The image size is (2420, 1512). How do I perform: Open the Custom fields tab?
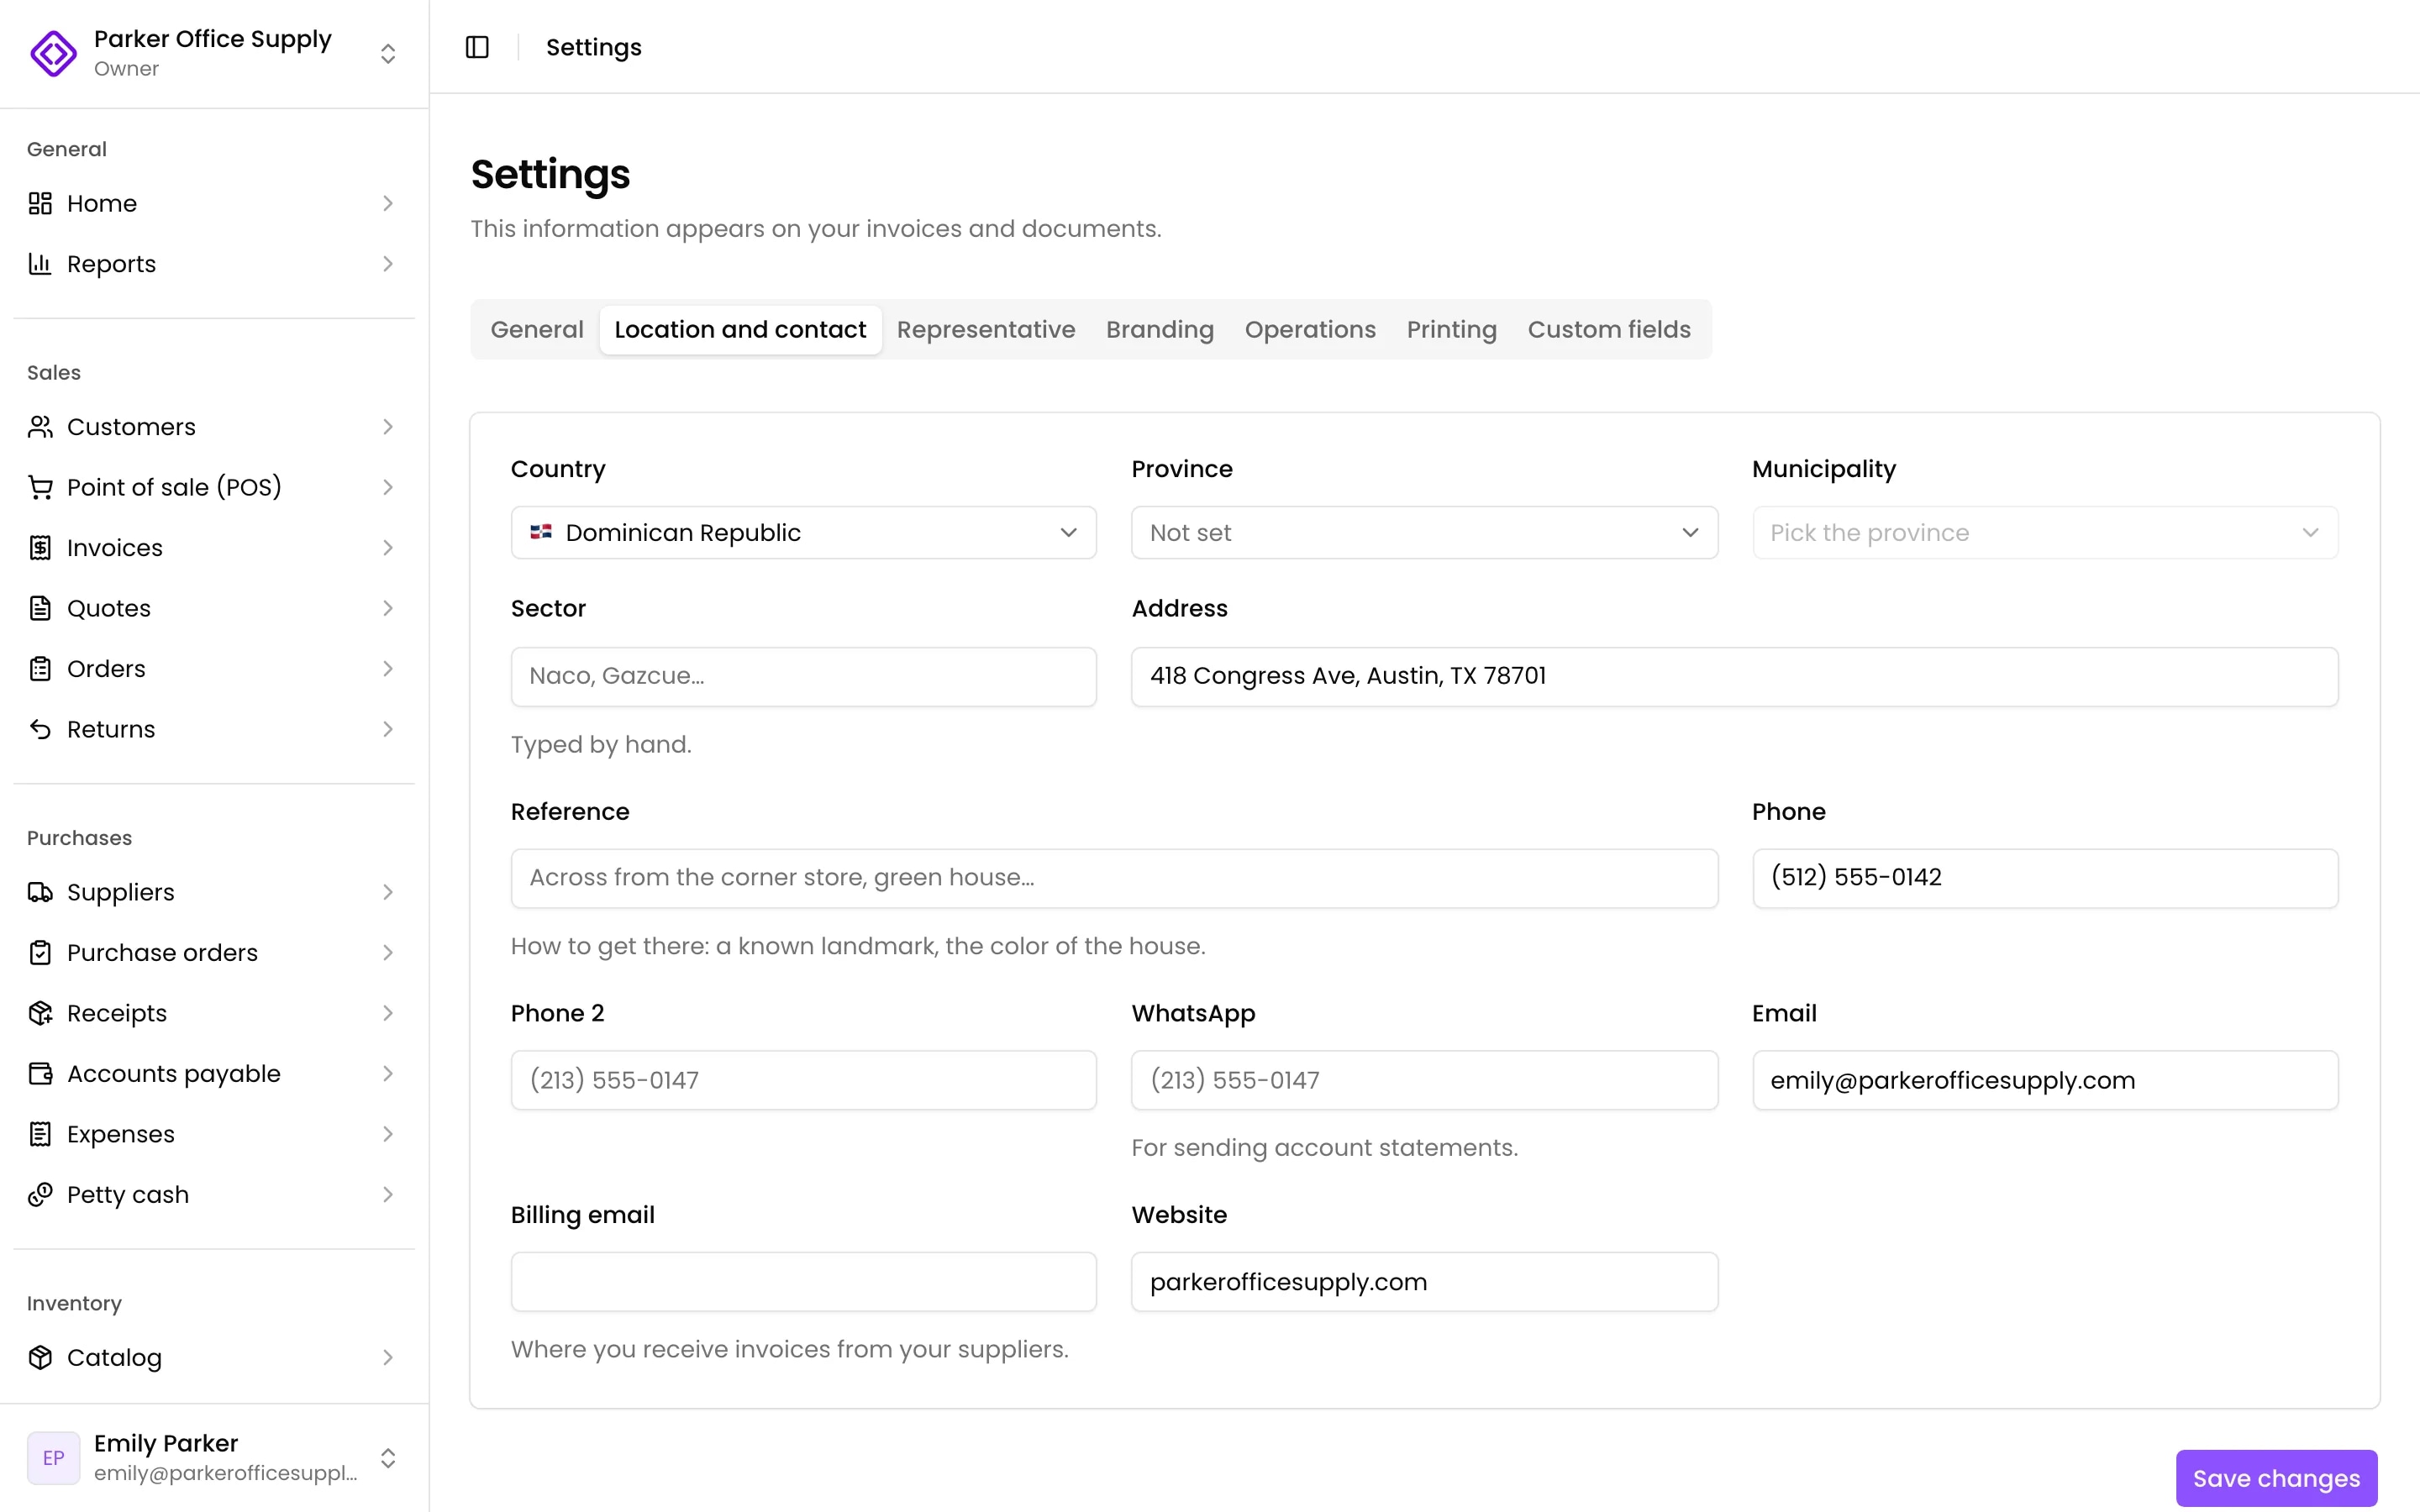pyautogui.click(x=1609, y=329)
